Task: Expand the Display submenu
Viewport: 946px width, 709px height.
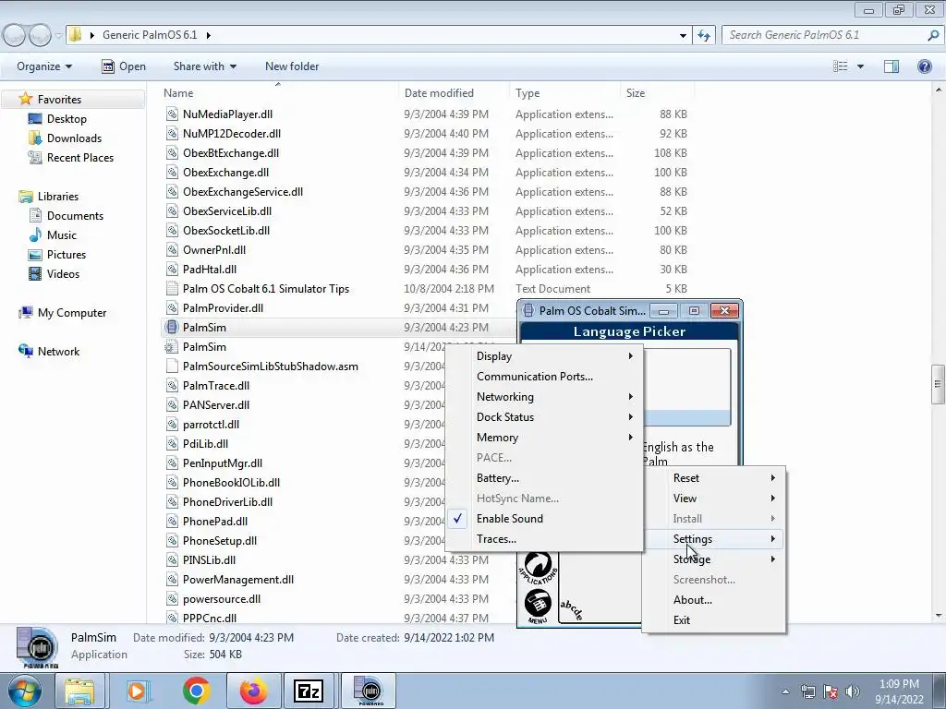Action: point(544,356)
